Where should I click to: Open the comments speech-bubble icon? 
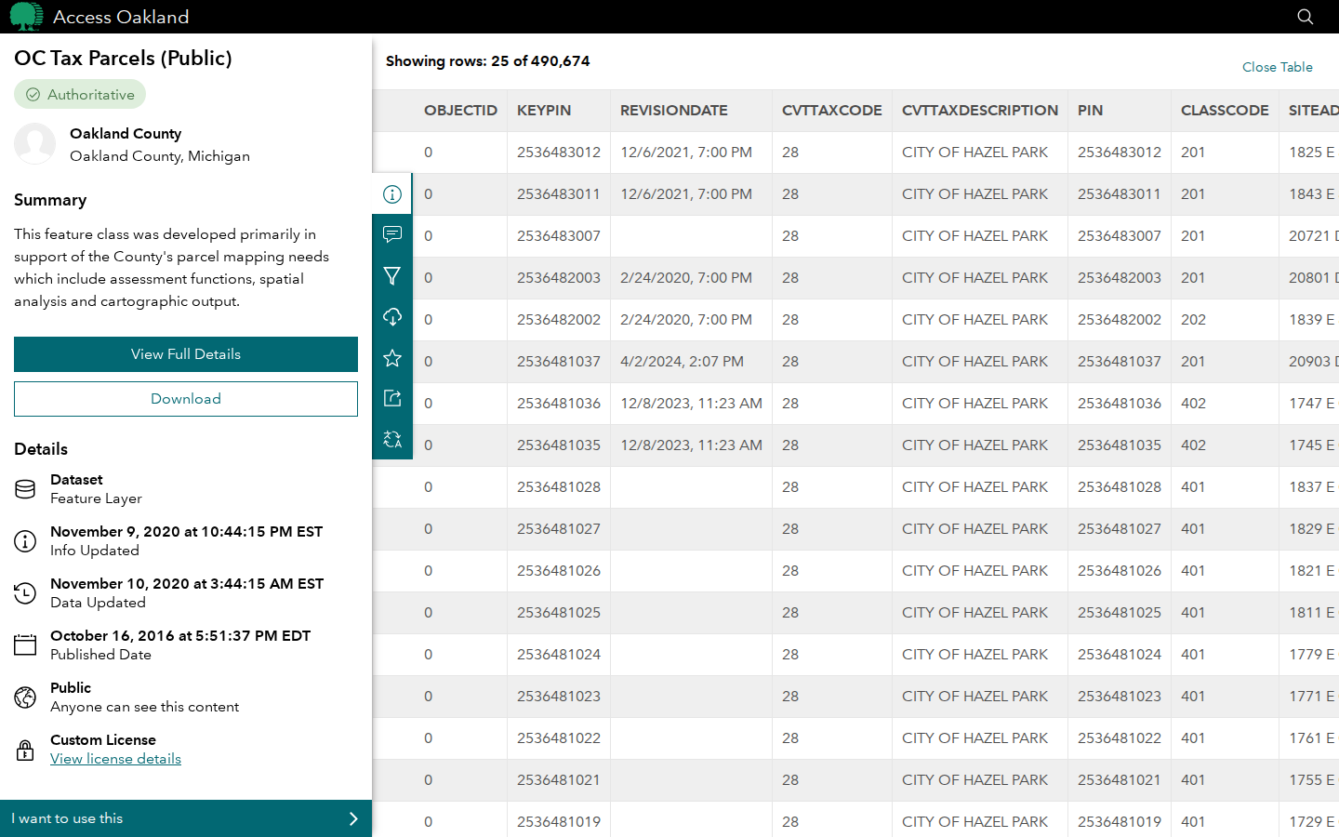pyautogui.click(x=392, y=234)
